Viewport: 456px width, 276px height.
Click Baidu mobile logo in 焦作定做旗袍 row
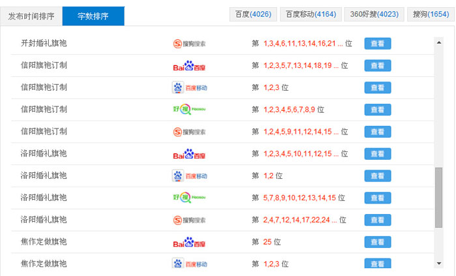tap(190, 264)
